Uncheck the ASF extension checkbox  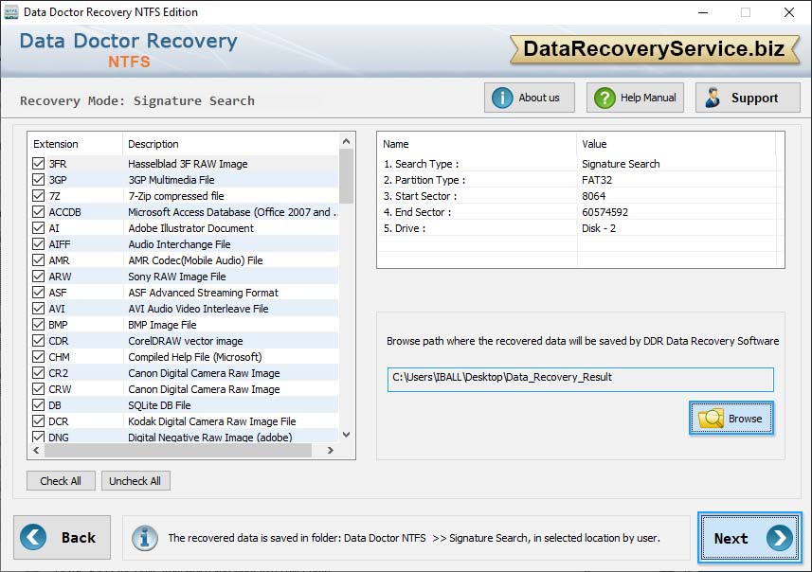[38, 292]
